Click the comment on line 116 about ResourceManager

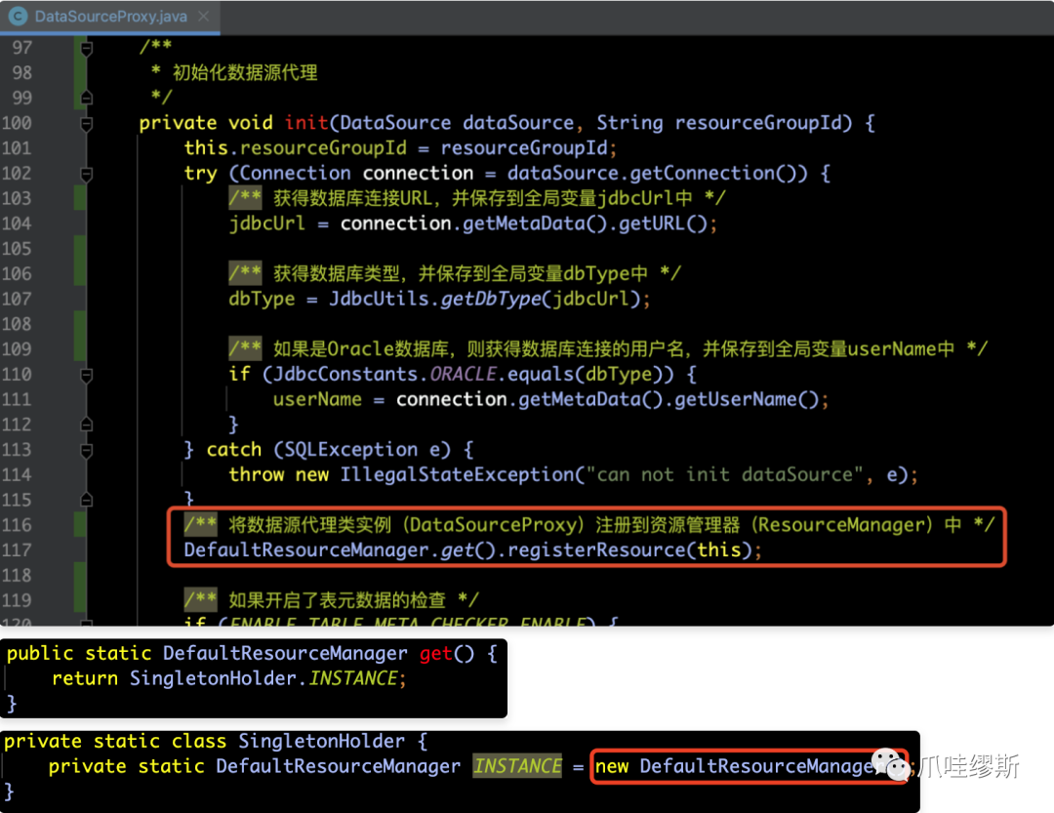point(588,524)
